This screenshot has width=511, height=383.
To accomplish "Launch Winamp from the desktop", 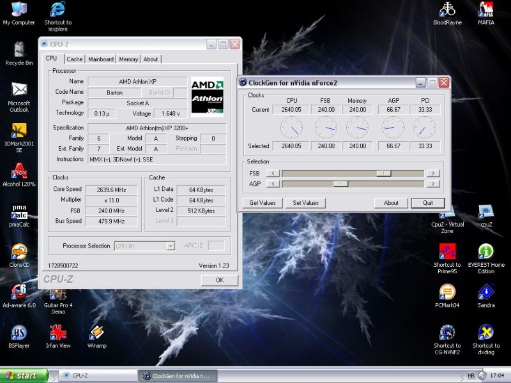I will tap(96, 333).
